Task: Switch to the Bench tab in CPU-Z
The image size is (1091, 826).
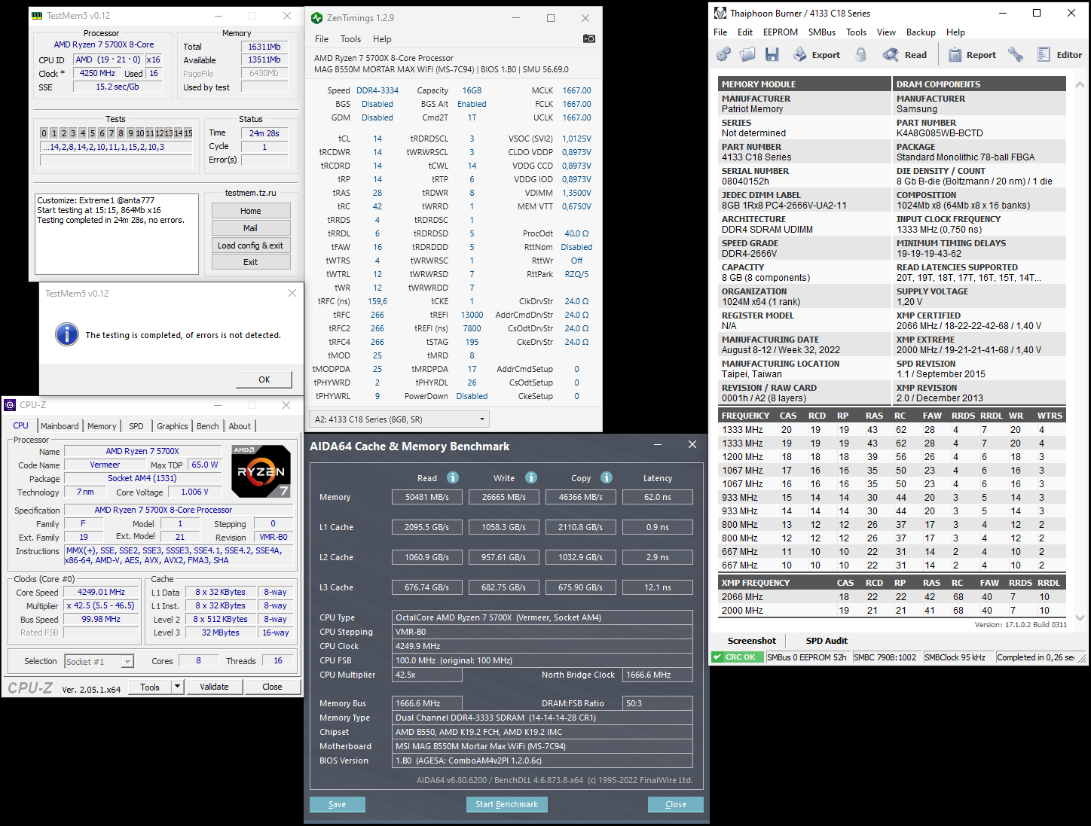Action: click(x=208, y=426)
